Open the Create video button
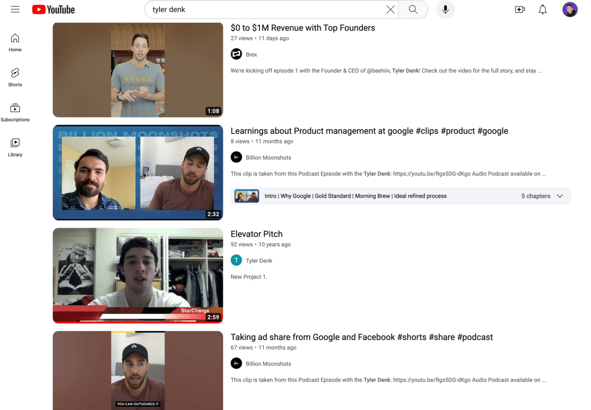The width and height of the screenshot is (591, 410). 520,10
